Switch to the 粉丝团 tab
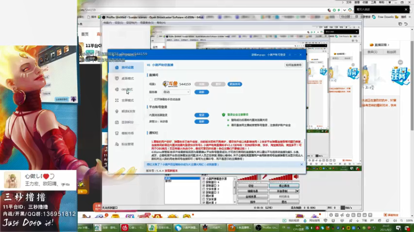The width and height of the screenshot is (414, 232). coord(391,52)
